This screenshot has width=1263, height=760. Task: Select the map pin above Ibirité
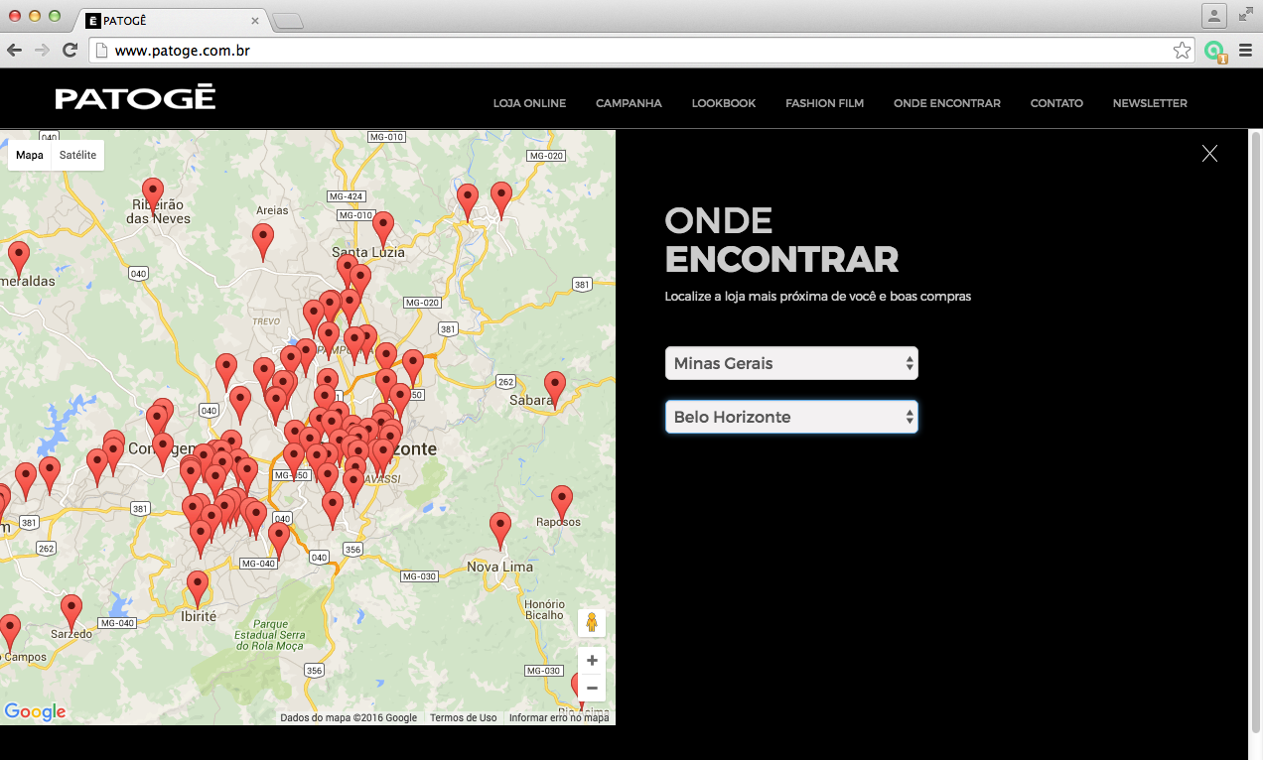click(x=198, y=584)
